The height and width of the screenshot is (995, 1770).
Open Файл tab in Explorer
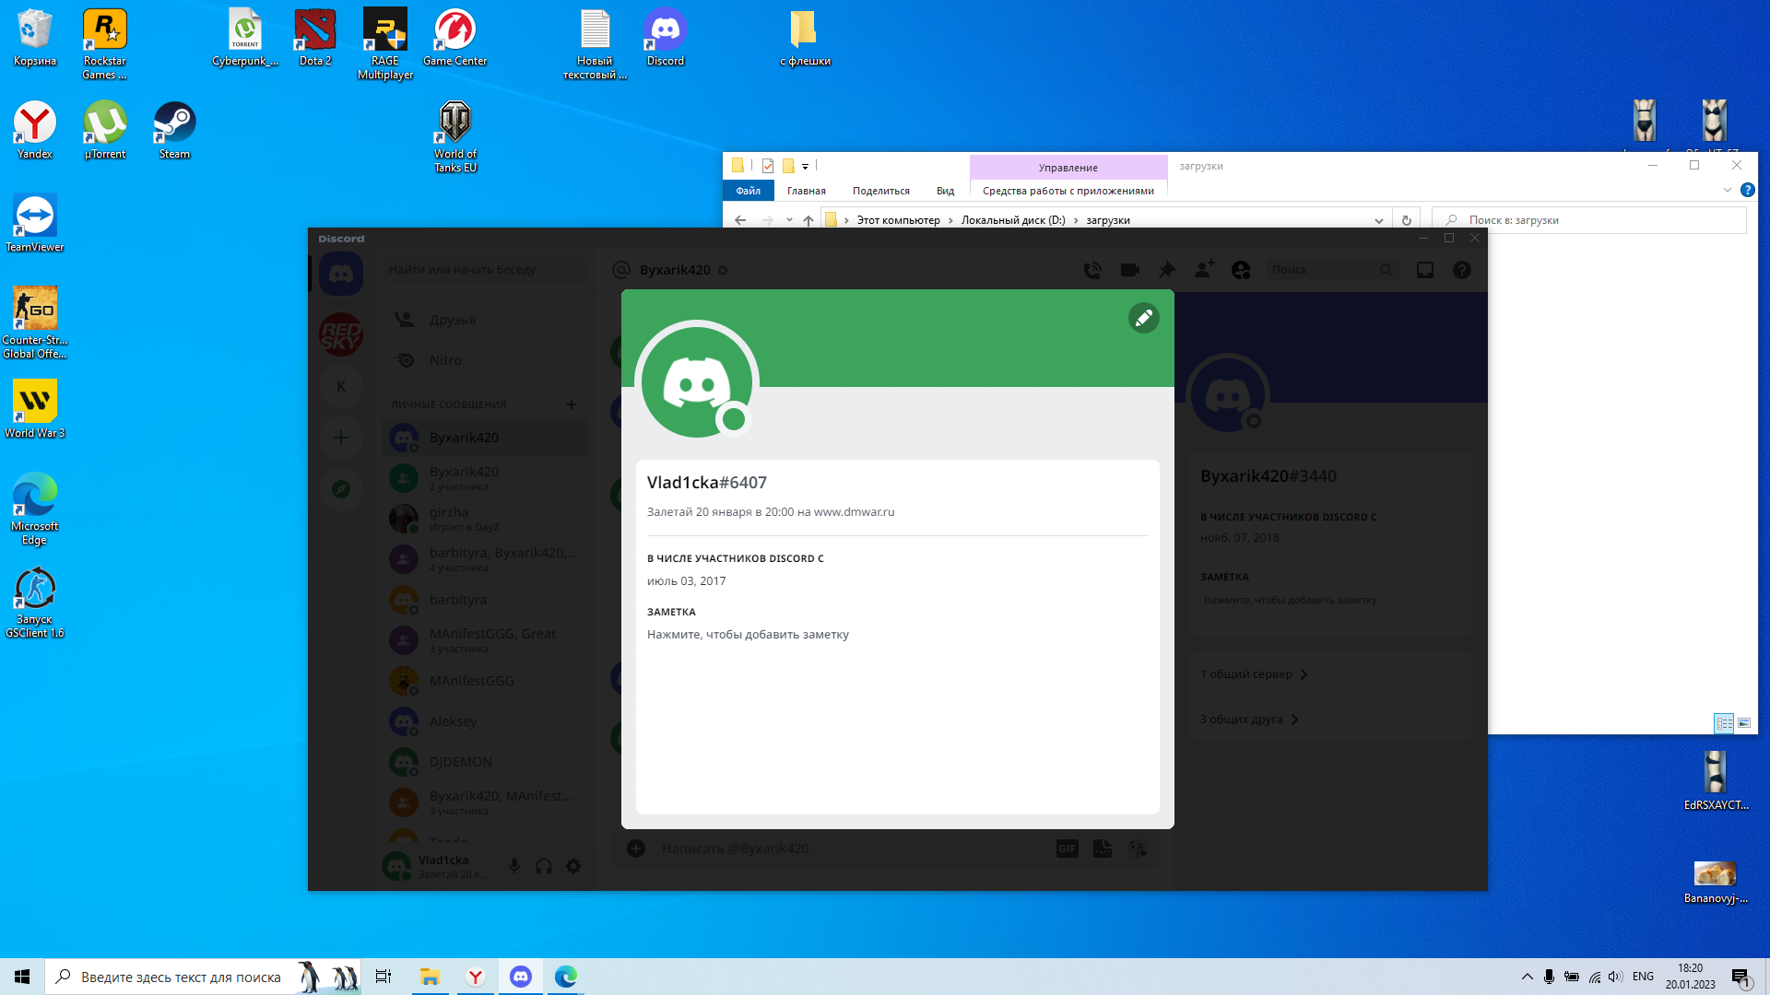pos(748,191)
